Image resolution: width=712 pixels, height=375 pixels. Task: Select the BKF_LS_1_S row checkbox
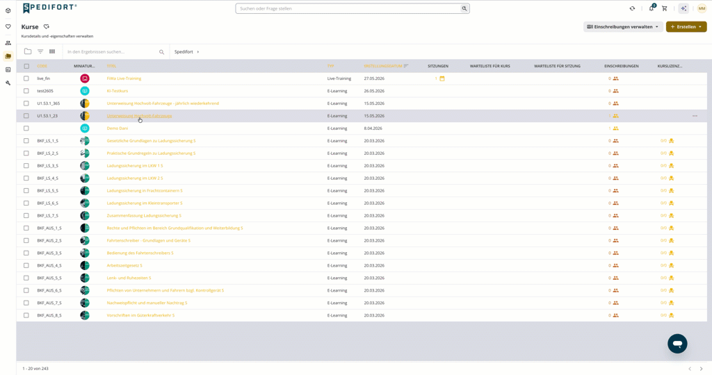(x=26, y=140)
